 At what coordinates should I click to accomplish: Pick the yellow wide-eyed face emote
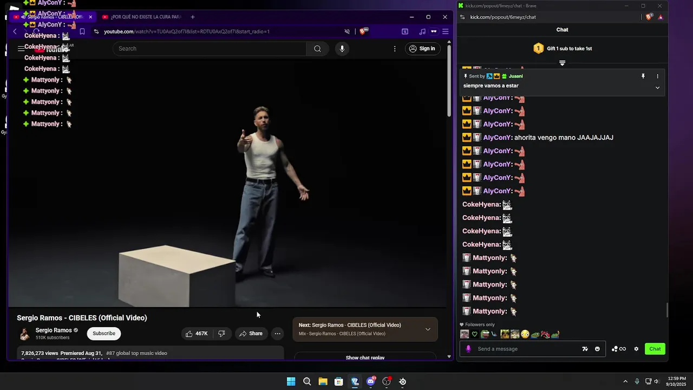pyautogui.click(x=525, y=335)
